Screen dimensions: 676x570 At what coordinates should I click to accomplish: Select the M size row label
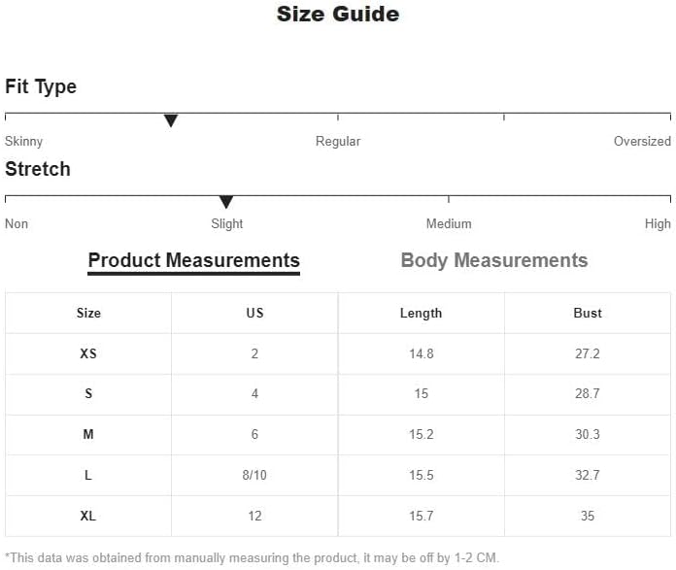[x=88, y=434]
